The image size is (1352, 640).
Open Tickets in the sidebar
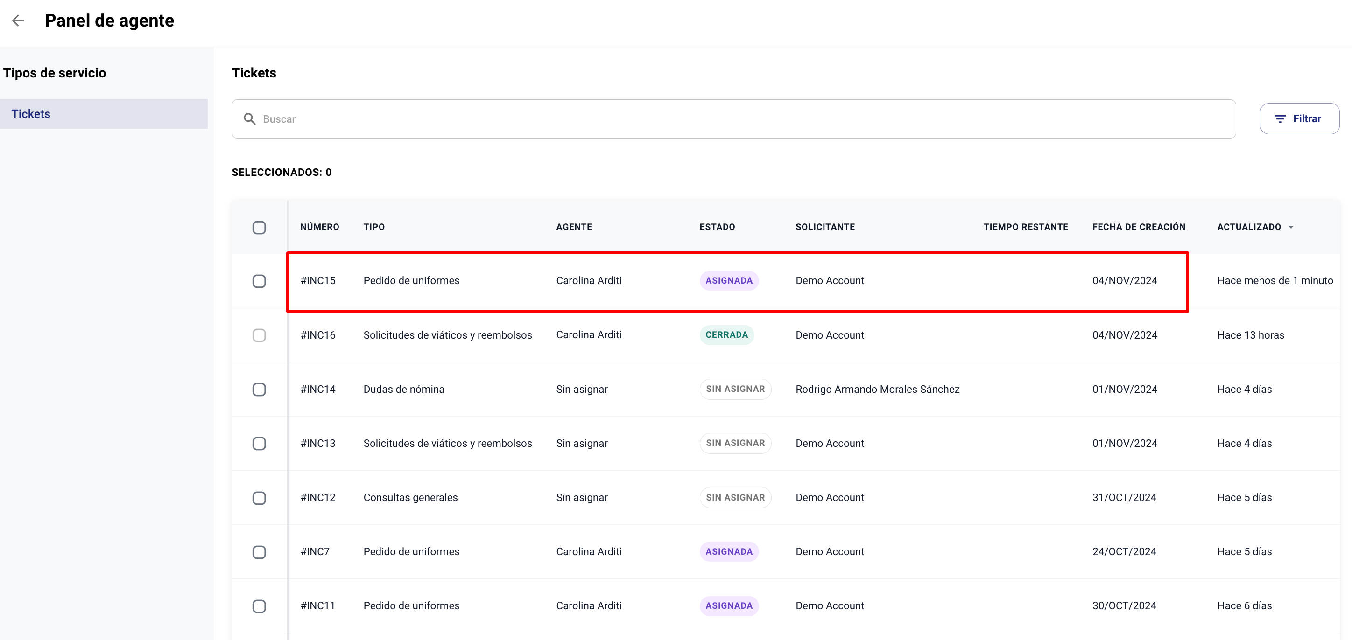tap(31, 114)
